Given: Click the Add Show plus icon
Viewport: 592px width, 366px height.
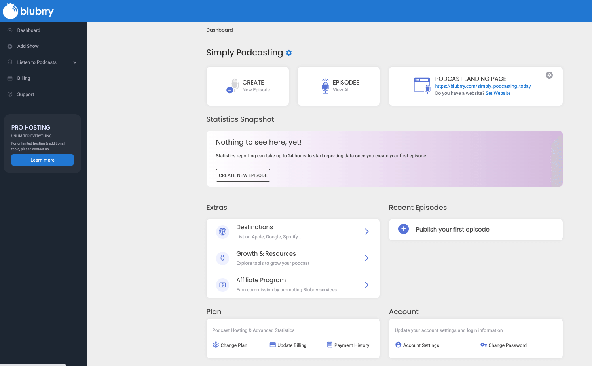Looking at the screenshot, I should pyautogui.click(x=10, y=46).
